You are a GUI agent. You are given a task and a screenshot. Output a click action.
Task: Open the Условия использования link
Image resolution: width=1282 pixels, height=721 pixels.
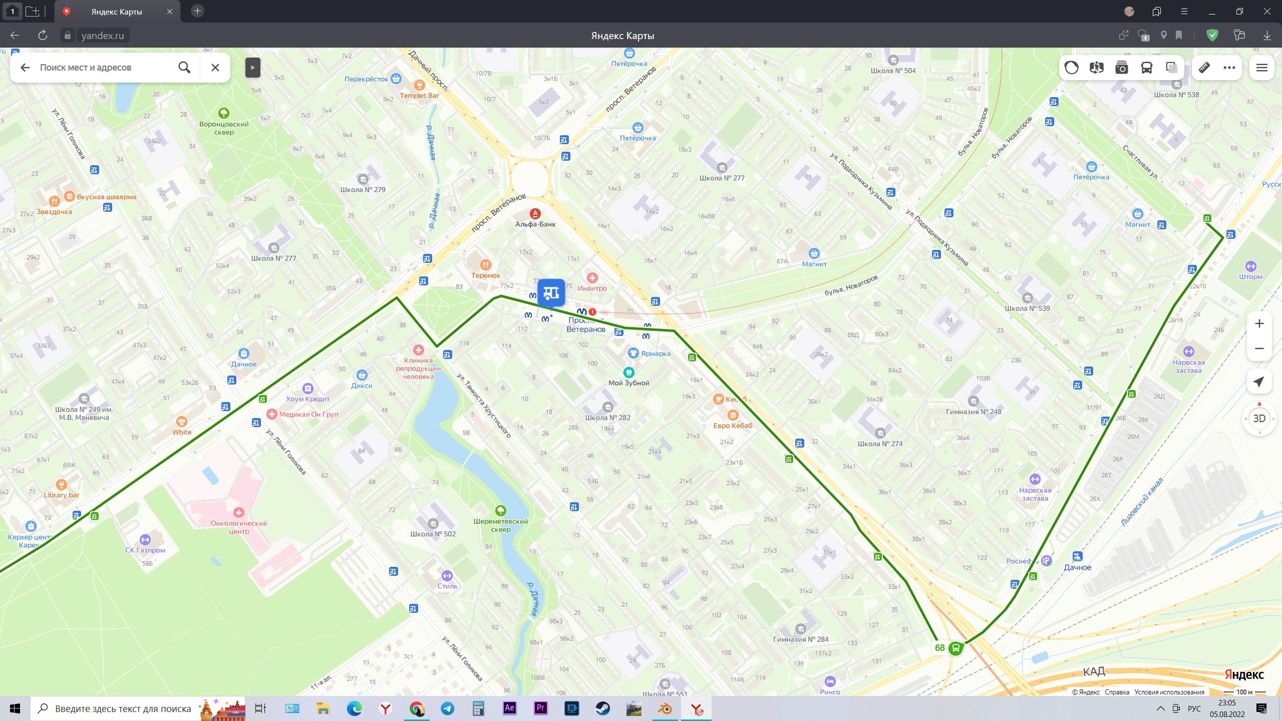point(1169,692)
